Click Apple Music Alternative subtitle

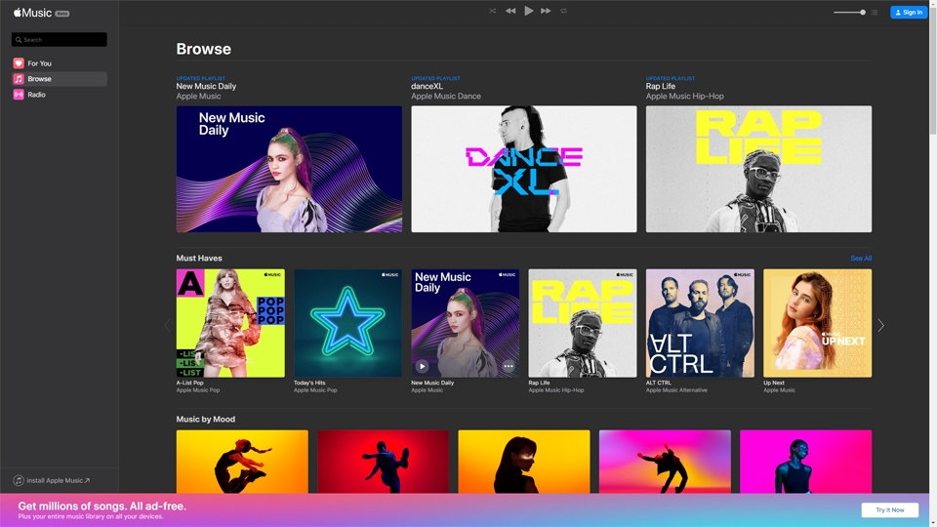pos(676,390)
